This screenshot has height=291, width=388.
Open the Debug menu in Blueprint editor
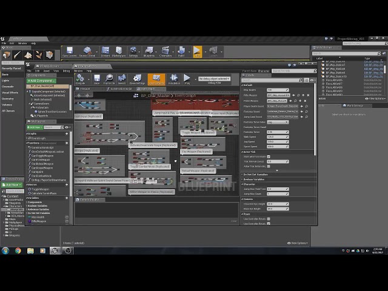pyautogui.click(x=66, y=71)
